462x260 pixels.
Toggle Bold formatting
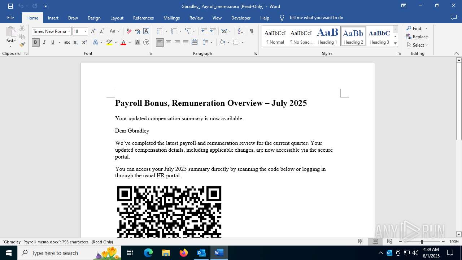pyautogui.click(x=35, y=43)
